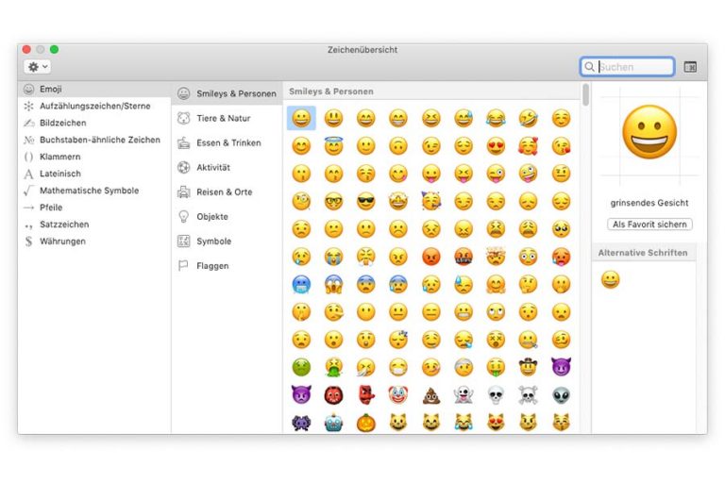Select the skull and crossbones emoji
Image resolution: width=725 pixels, height=483 pixels.
[x=528, y=395]
